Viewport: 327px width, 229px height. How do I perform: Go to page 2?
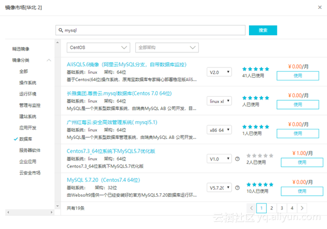pyautogui.click(x=272, y=208)
